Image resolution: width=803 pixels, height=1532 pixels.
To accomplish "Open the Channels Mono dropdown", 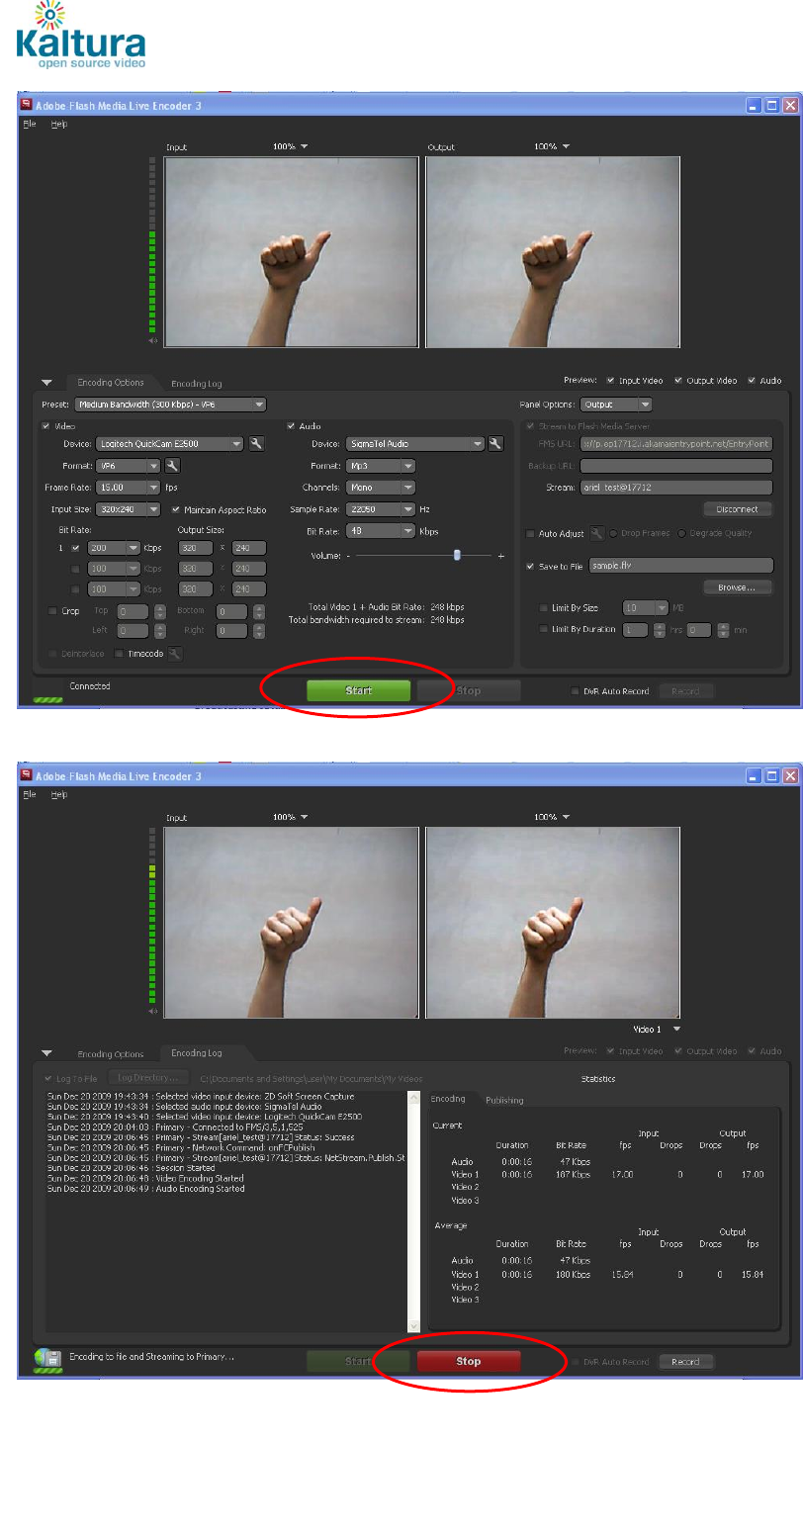I will coord(380,488).
